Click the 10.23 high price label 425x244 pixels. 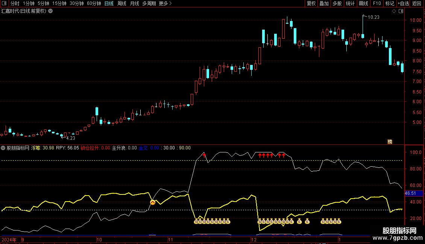click(x=373, y=17)
